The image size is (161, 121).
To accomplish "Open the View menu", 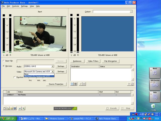I will coord(32,6).
